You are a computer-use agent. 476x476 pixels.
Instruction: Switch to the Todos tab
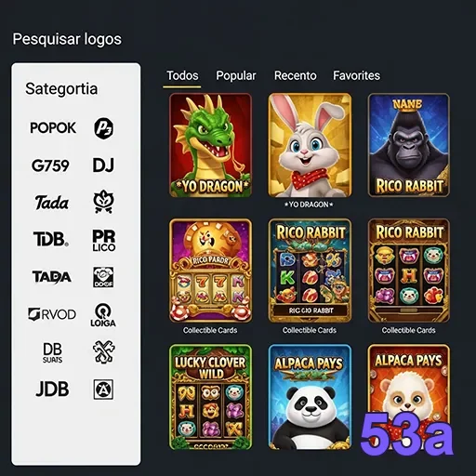pyautogui.click(x=182, y=75)
